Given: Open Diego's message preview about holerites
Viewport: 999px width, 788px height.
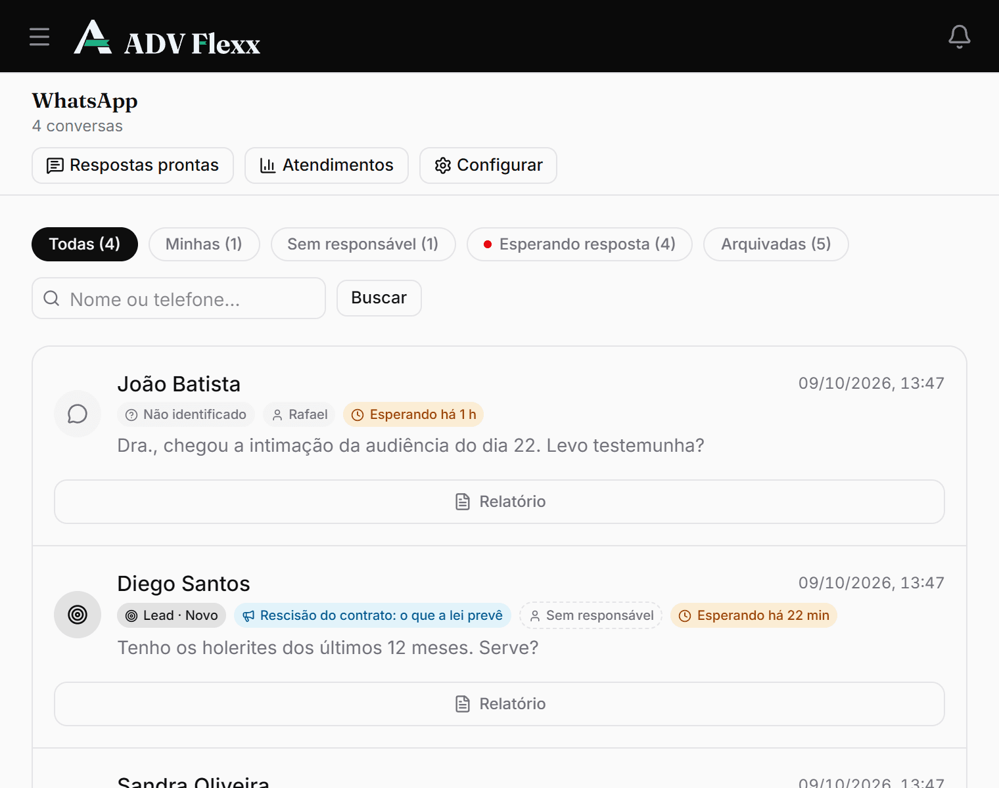Looking at the screenshot, I should coord(328,647).
